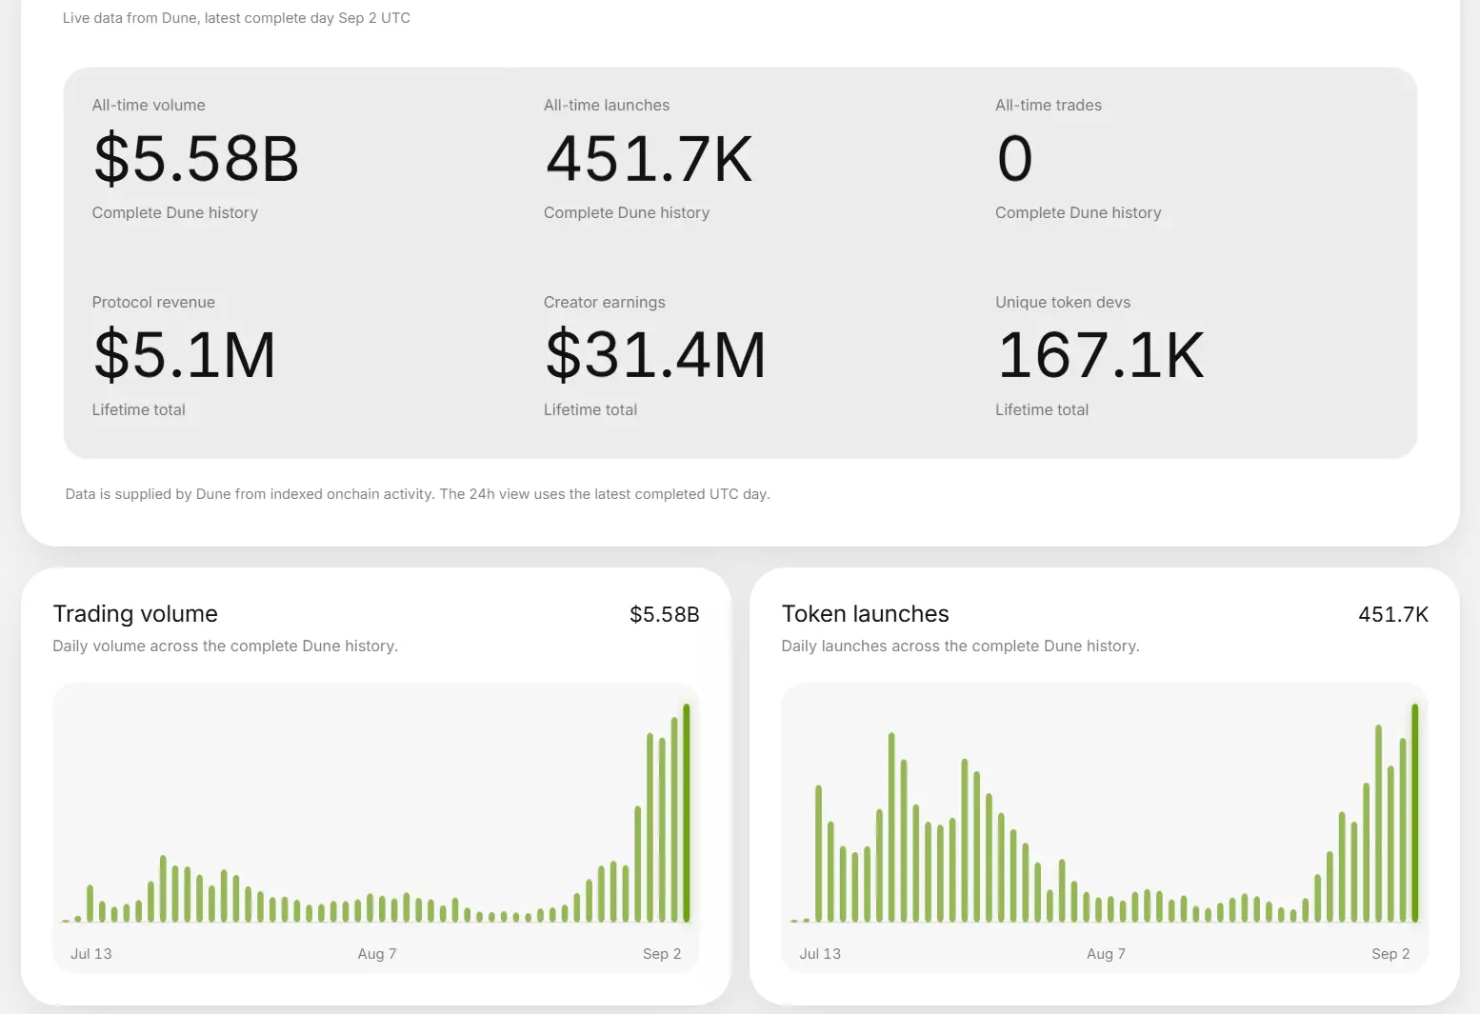
Task: Click the last dark bar in Trading volume chart
Action: point(687,813)
